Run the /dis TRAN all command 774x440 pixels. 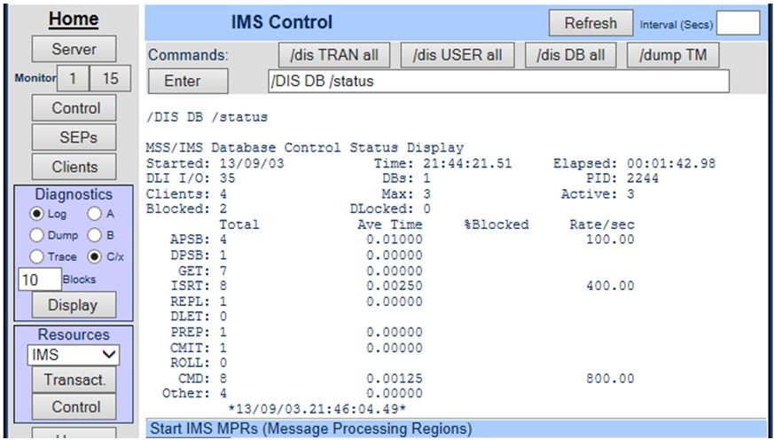(x=333, y=55)
